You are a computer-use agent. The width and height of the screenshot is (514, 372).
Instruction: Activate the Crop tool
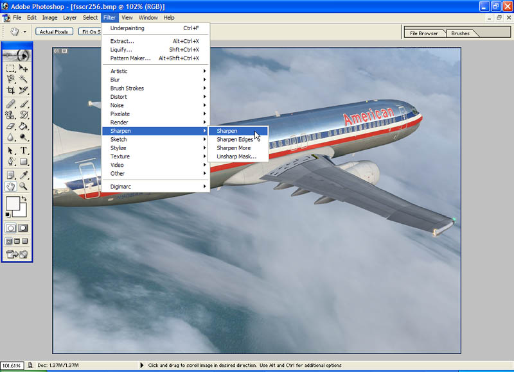(11, 90)
